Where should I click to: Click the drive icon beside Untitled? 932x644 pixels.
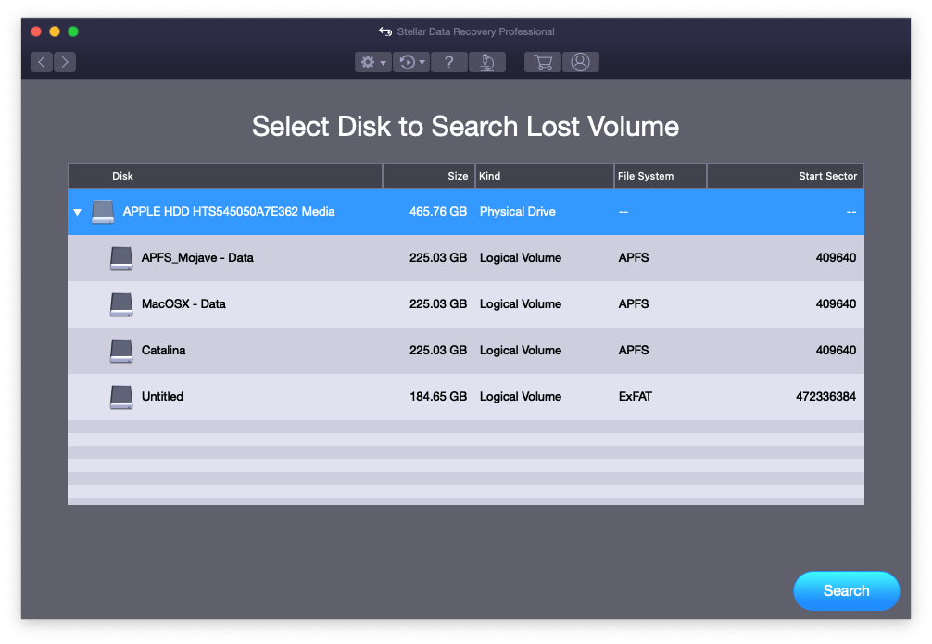(x=121, y=397)
